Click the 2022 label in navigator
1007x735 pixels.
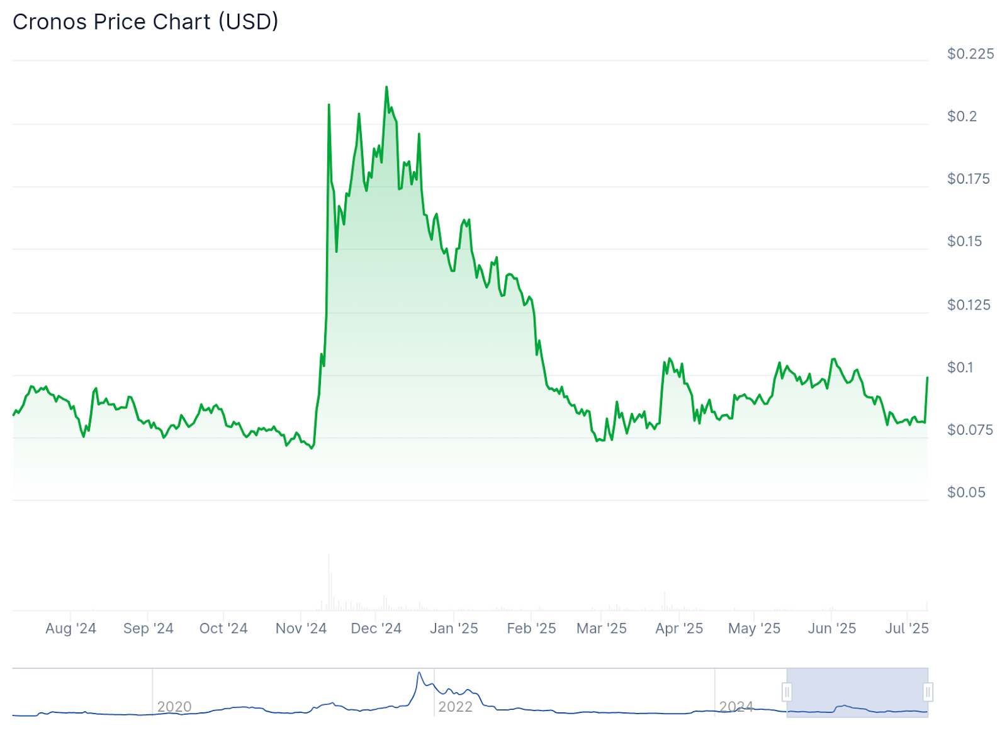pyautogui.click(x=455, y=707)
